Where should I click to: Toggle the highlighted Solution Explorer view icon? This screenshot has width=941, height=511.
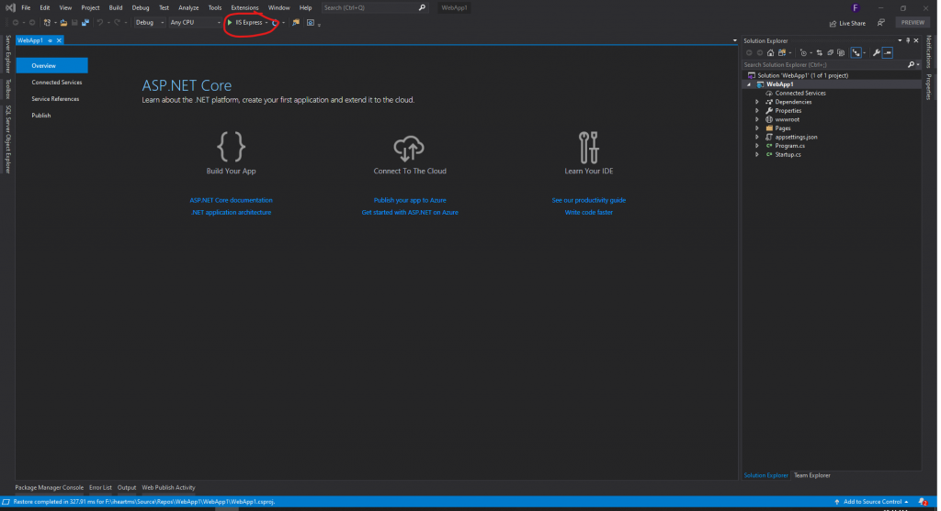point(856,52)
